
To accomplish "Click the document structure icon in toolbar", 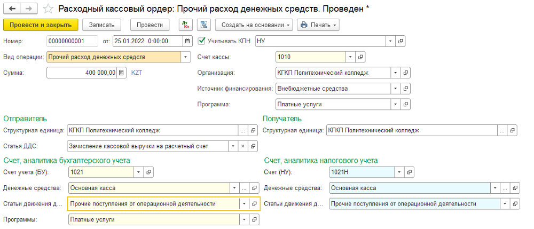I will 203,25.
